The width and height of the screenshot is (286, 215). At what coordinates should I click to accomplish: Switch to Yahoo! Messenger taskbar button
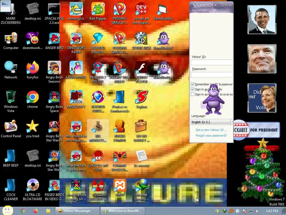77,211
